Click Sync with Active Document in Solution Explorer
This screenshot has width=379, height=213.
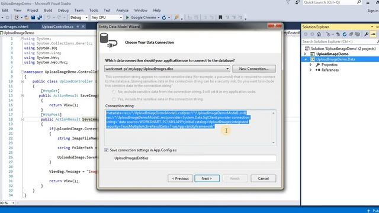(338, 34)
